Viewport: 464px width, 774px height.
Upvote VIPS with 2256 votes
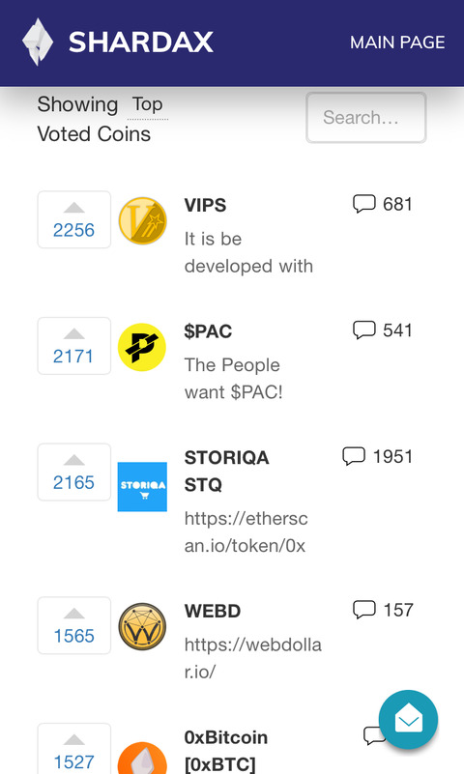pos(74,219)
